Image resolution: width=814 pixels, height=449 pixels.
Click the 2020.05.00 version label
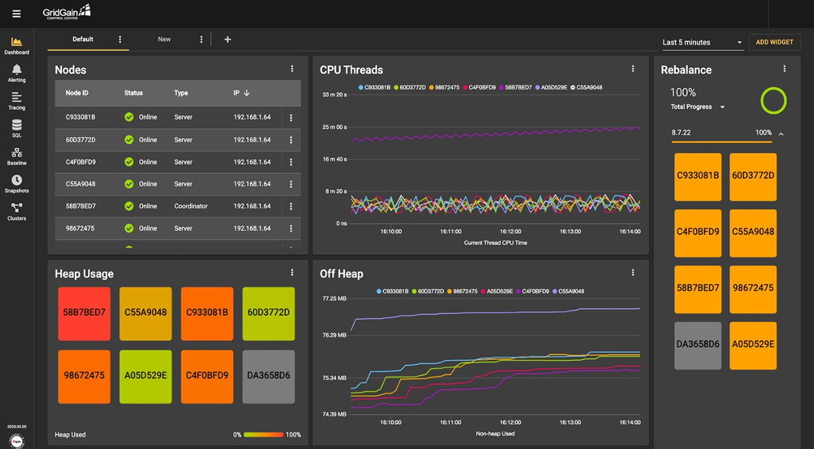coord(17,427)
